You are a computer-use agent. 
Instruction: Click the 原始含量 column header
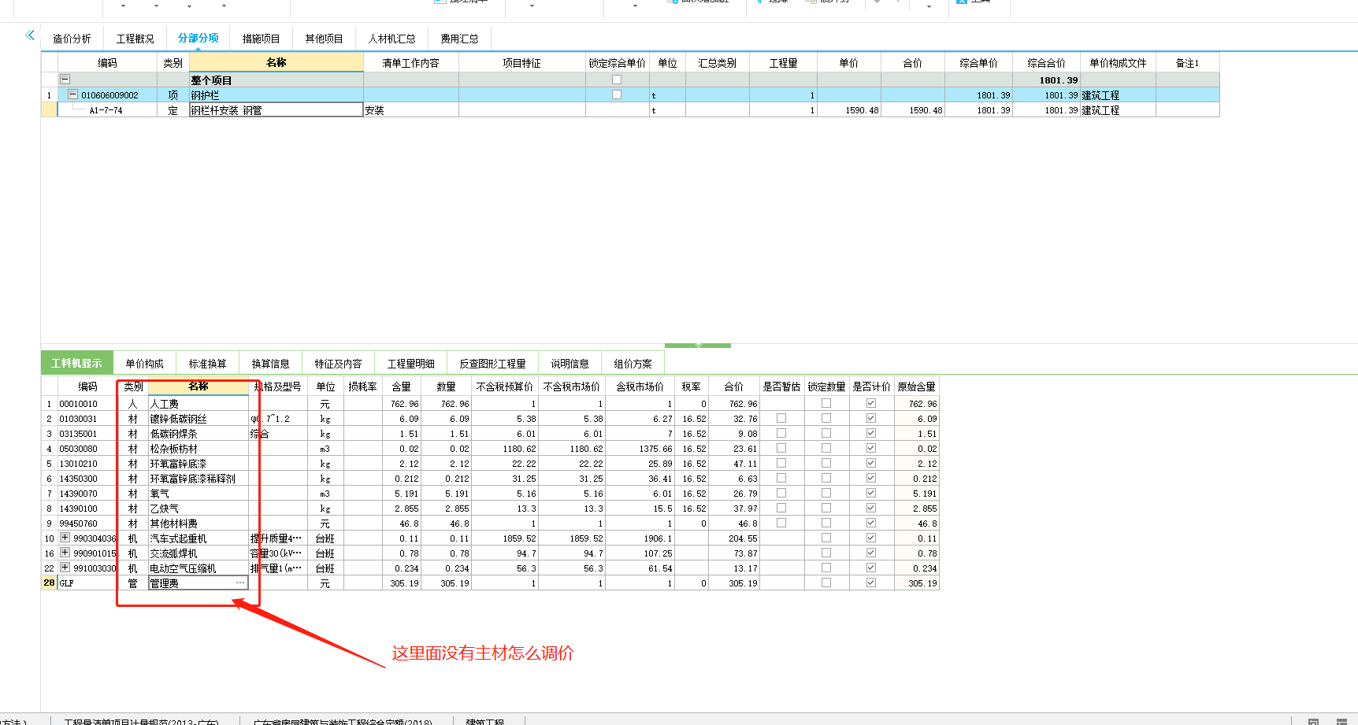point(916,387)
